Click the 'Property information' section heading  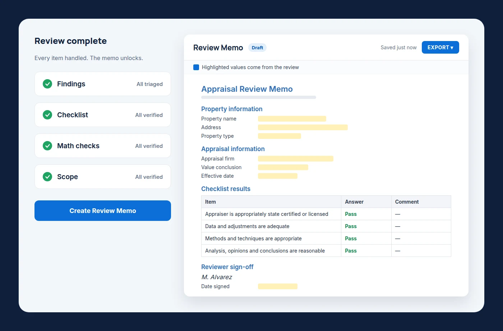[x=232, y=109]
